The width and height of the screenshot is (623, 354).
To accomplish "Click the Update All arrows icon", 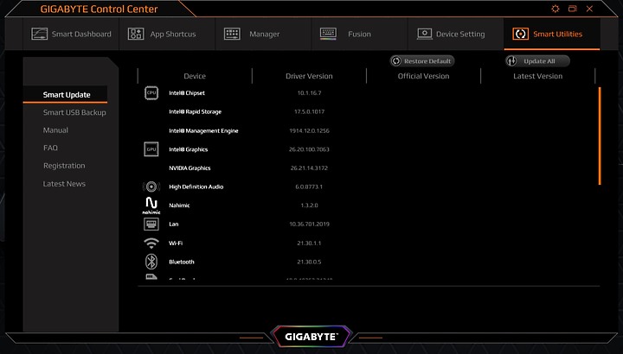I will point(511,61).
